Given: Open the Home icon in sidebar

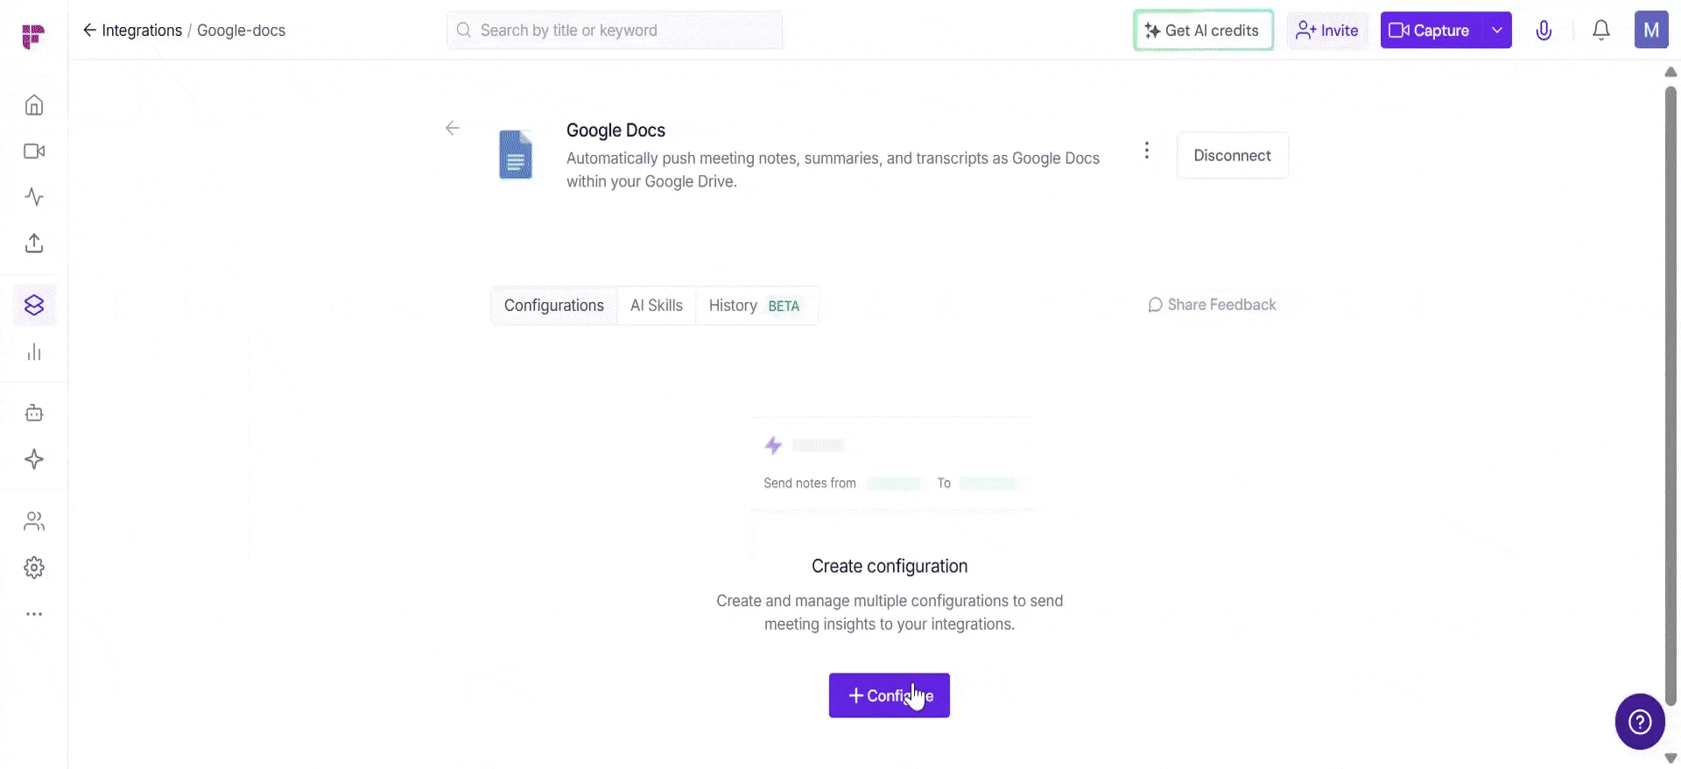Looking at the screenshot, I should tap(34, 105).
